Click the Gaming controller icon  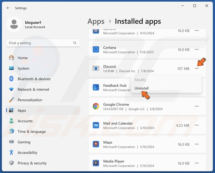click(11, 142)
